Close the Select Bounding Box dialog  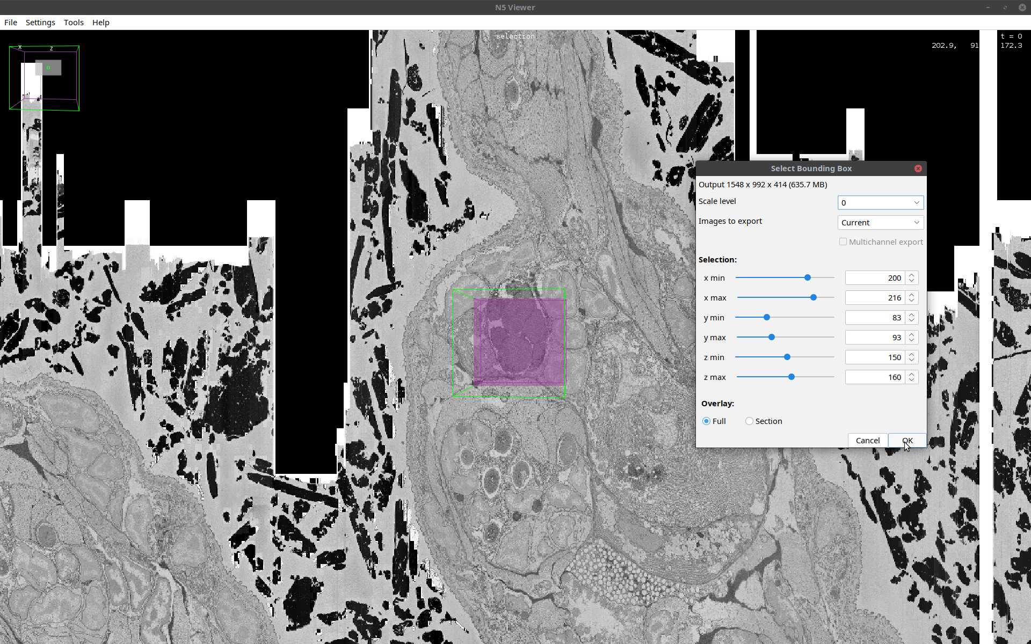click(x=918, y=169)
